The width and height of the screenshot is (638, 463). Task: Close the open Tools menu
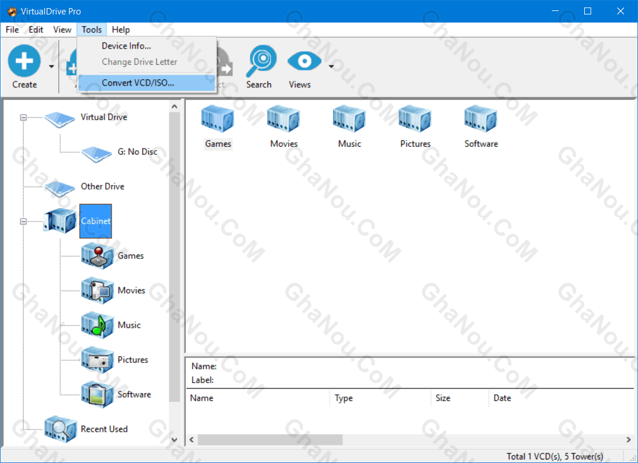[91, 29]
